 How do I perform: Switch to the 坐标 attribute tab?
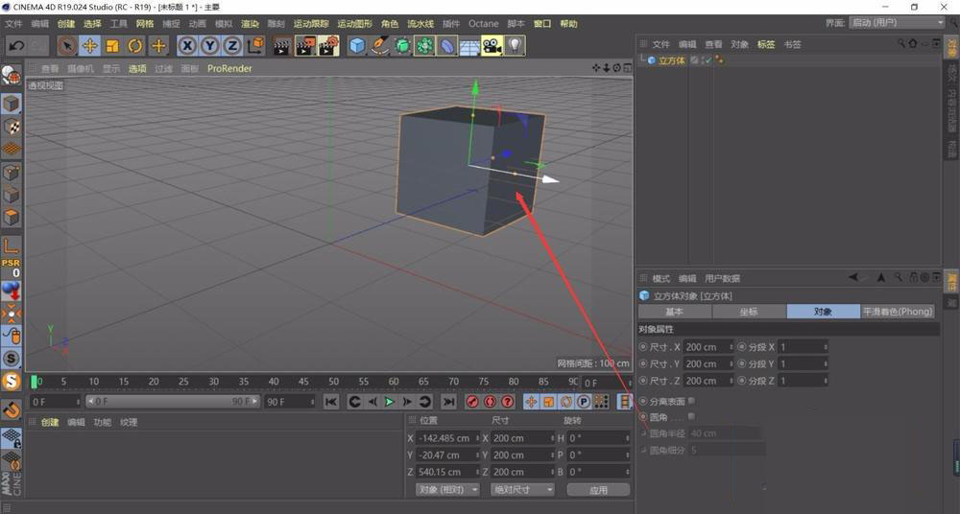(x=750, y=312)
